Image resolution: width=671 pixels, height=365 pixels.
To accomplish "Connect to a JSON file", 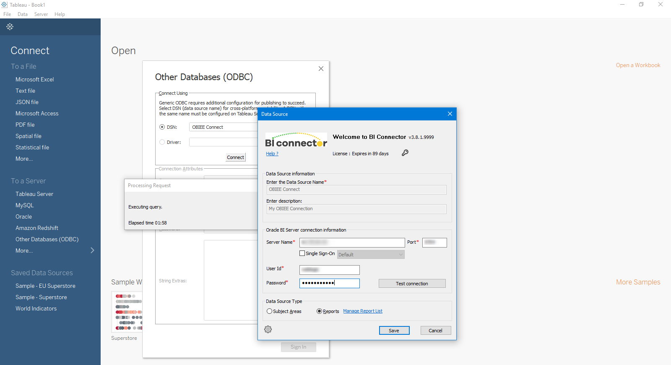I will [27, 102].
